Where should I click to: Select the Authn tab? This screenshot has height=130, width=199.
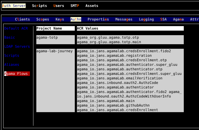point(76,19)
